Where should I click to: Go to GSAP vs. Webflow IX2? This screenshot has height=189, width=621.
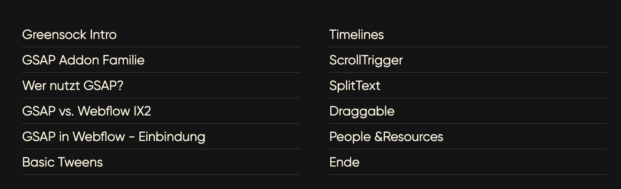[x=161, y=111]
